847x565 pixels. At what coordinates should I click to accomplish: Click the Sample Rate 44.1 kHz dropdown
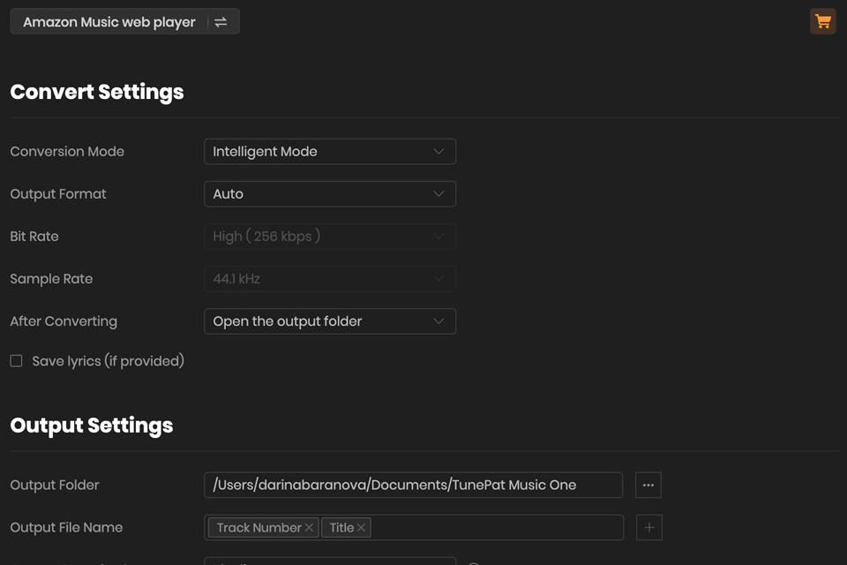329,279
